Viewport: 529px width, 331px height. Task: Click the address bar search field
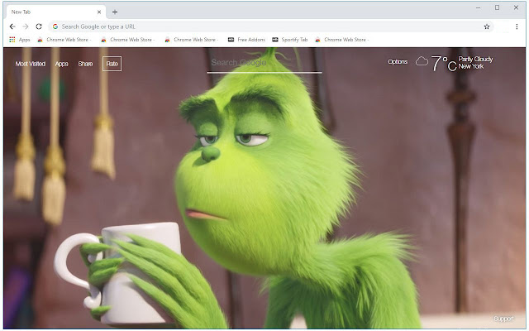(271, 26)
